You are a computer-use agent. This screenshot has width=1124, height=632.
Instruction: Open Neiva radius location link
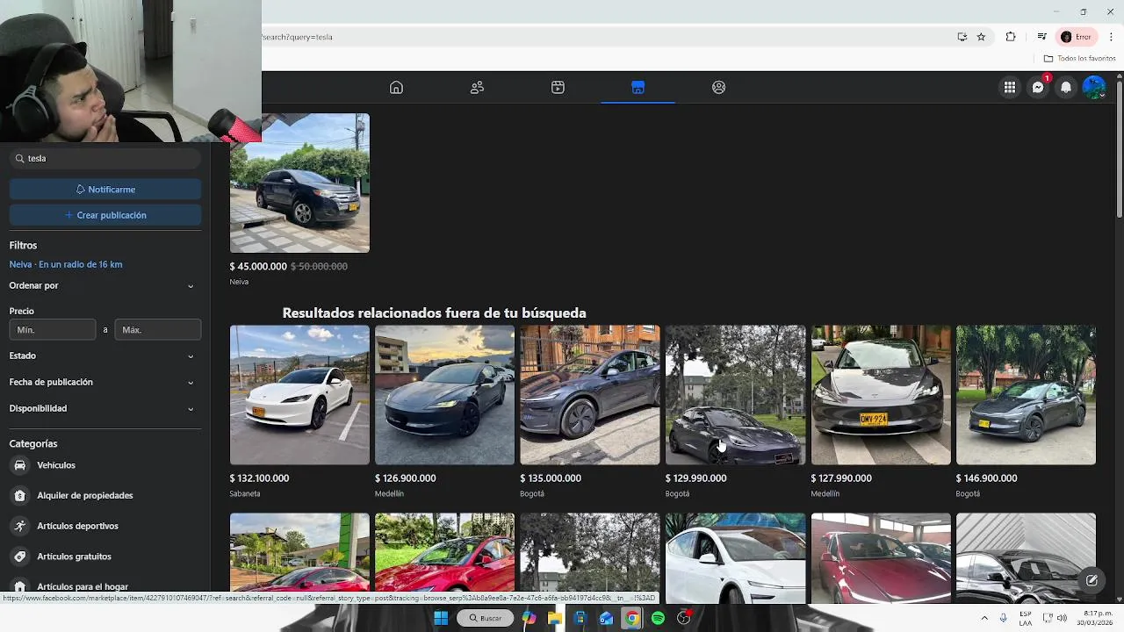[66, 264]
